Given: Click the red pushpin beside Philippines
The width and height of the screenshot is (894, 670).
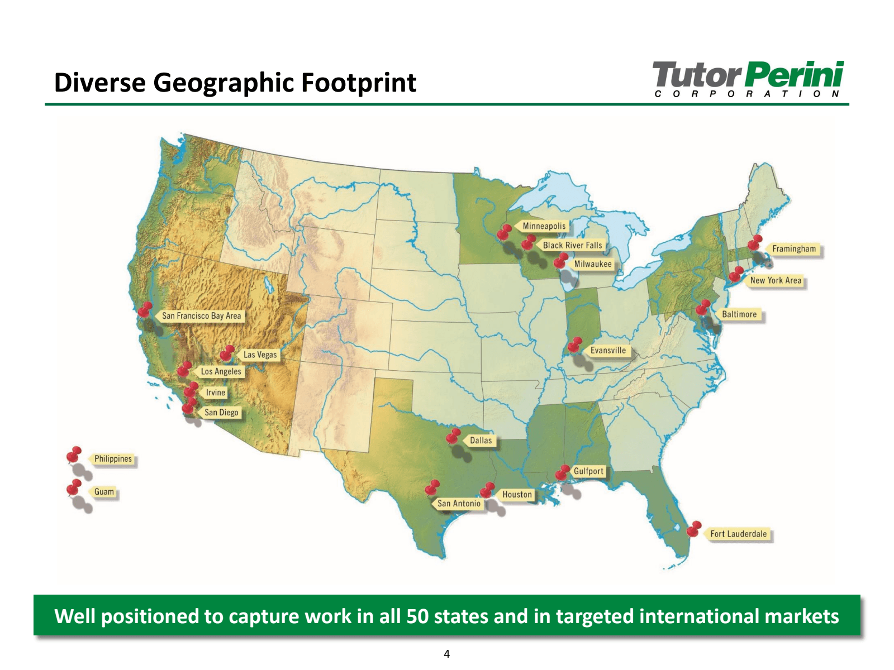Looking at the screenshot, I should tap(74, 454).
